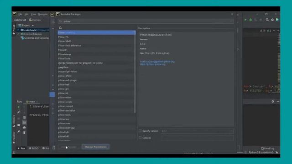Click layout icon above the pin in Run panel
The image size is (292, 164).
click(19, 125)
